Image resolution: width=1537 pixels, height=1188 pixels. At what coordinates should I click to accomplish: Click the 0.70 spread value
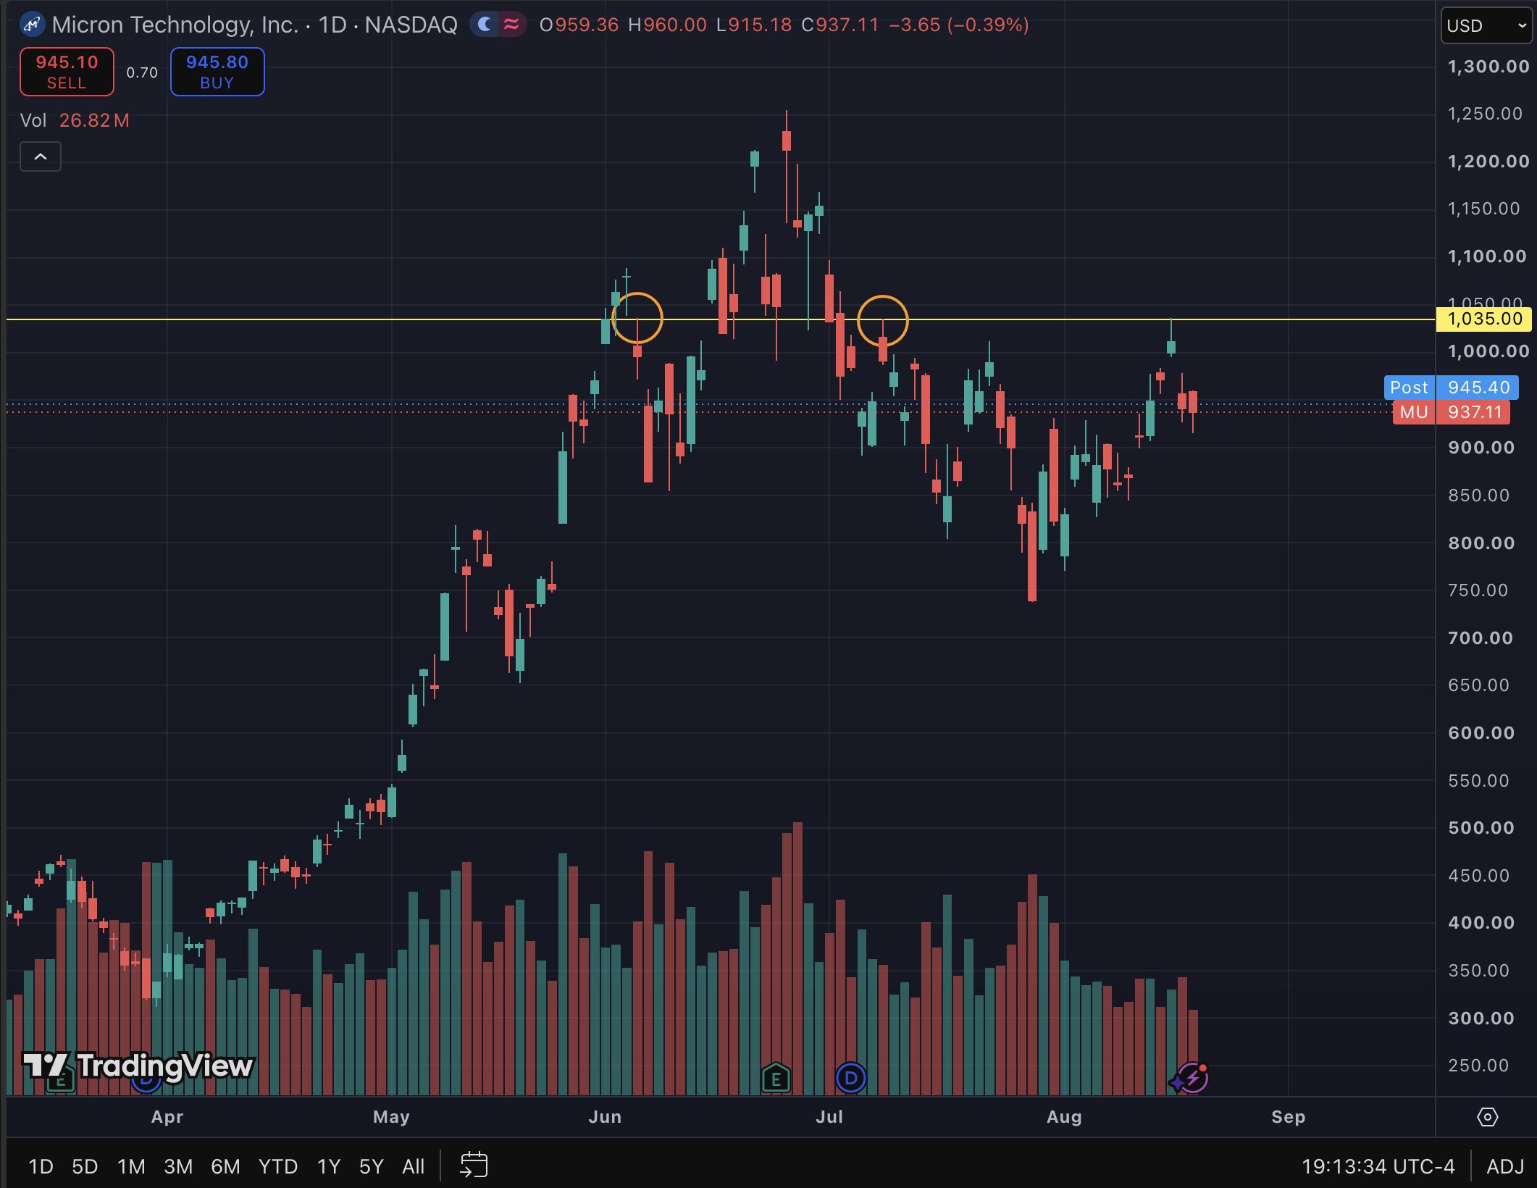(142, 72)
